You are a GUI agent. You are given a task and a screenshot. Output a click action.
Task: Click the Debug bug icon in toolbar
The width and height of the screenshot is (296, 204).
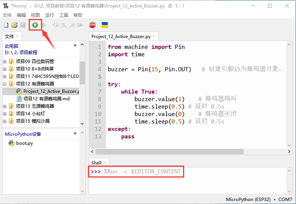click(x=43, y=25)
